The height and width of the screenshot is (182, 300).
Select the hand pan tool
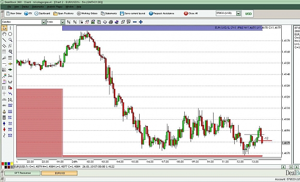tap(4, 34)
